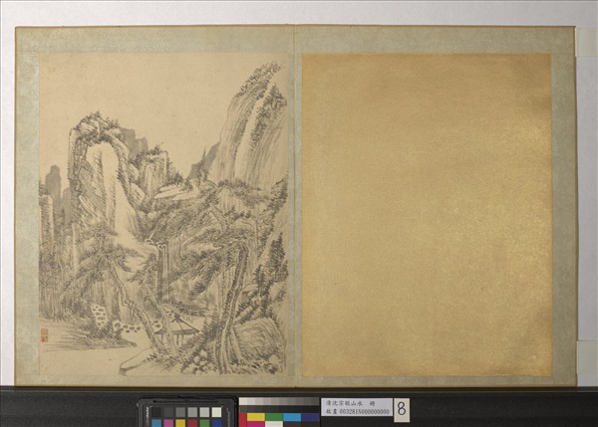Click the large boulder beside the pavilion

255,336
